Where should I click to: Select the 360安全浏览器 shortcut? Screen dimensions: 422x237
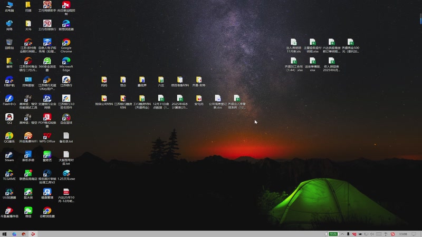(47, 64)
